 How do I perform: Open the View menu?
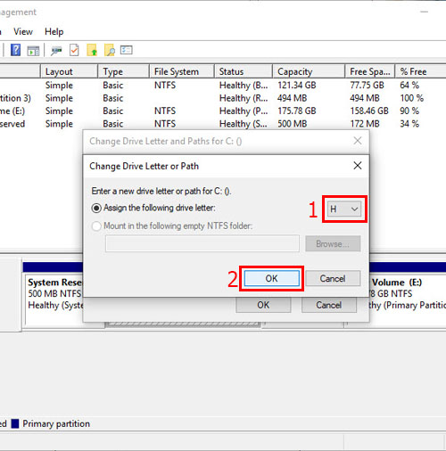(x=23, y=31)
